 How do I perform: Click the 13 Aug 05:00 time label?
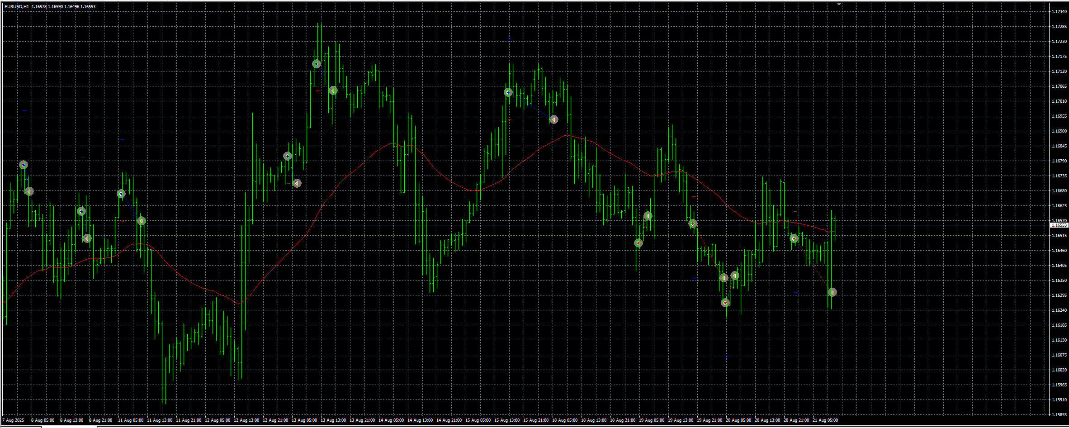tap(304, 420)
